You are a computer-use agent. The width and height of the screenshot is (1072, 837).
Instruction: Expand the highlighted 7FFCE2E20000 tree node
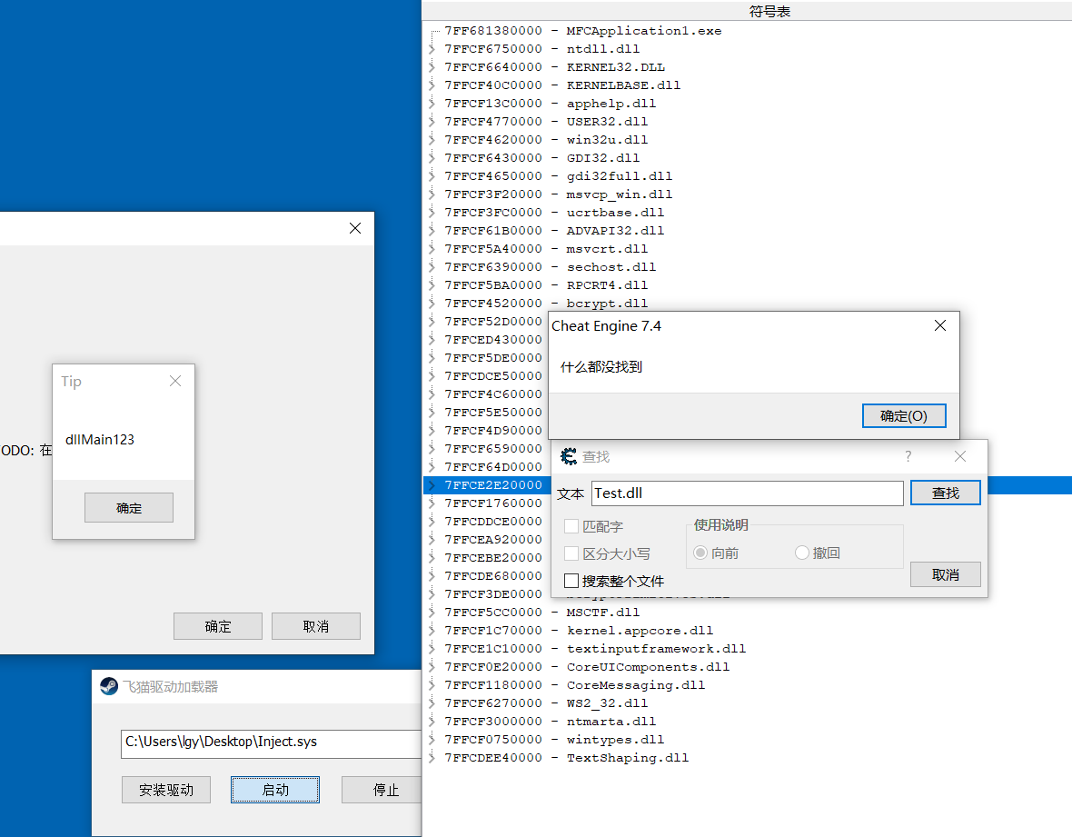[432, 484]
